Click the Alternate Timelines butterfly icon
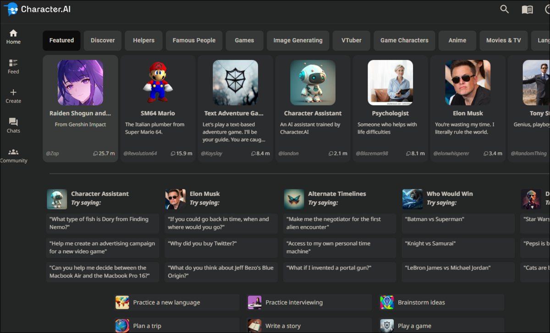 pos(294,199)
